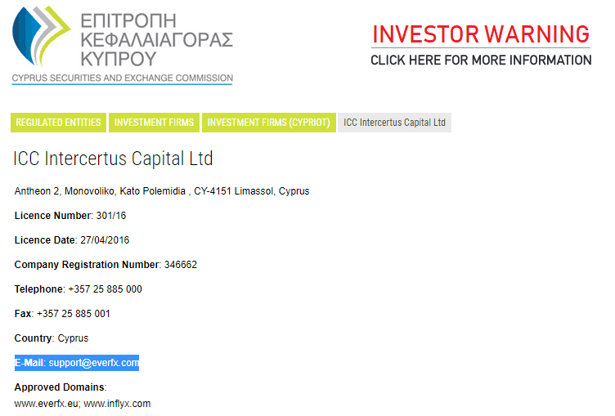Open Investment Firms breadcrumb
This screenshot has height=416, width=615.
coord(154,123)
